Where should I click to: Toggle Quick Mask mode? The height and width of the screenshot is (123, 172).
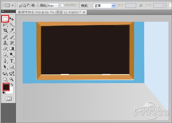tap(9, 98)
